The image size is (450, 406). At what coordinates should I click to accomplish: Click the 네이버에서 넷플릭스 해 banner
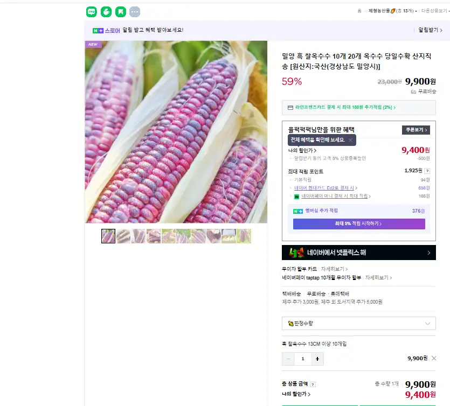pos(359,253)
